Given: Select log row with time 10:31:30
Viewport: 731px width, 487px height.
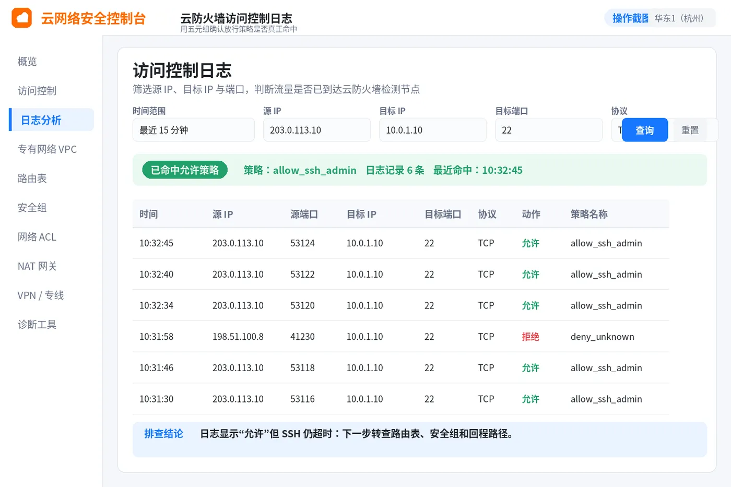Looking at the screenshot, I should (x=401, y=399).
